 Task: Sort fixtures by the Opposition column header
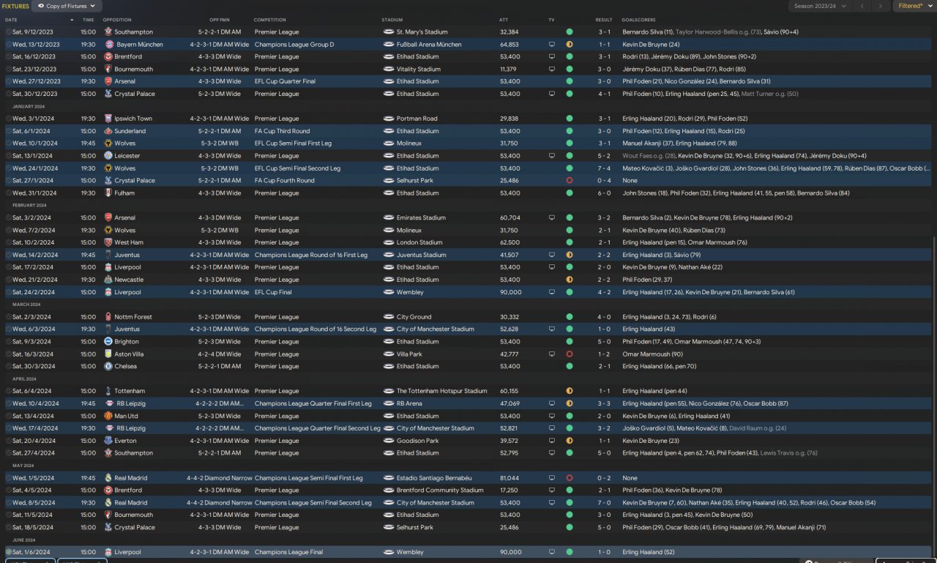point(117,20)
